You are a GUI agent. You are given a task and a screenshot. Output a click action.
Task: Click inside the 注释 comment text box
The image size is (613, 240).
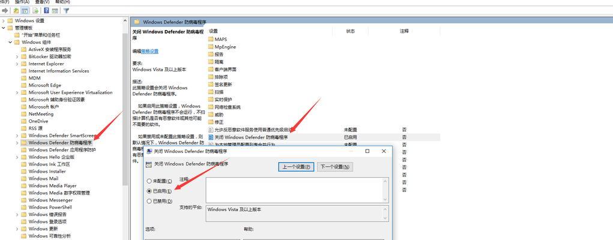(294, 190)
